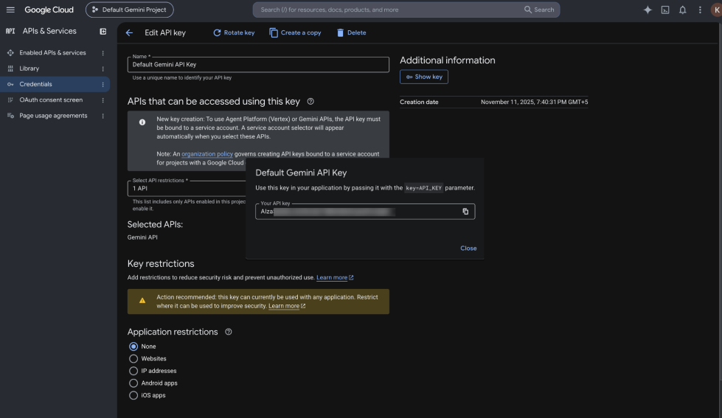Open the top bar more options menu
Viewport: 722px width, 418px height.
700,10
